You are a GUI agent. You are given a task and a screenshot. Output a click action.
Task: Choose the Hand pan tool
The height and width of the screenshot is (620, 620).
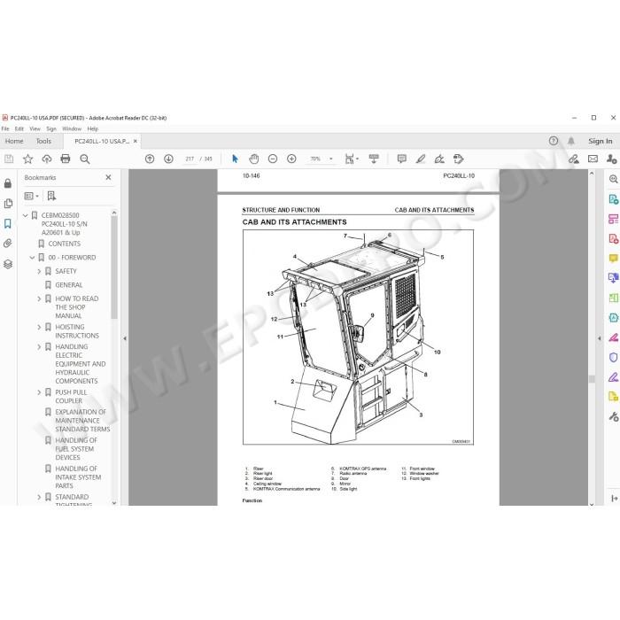point(254,159)
